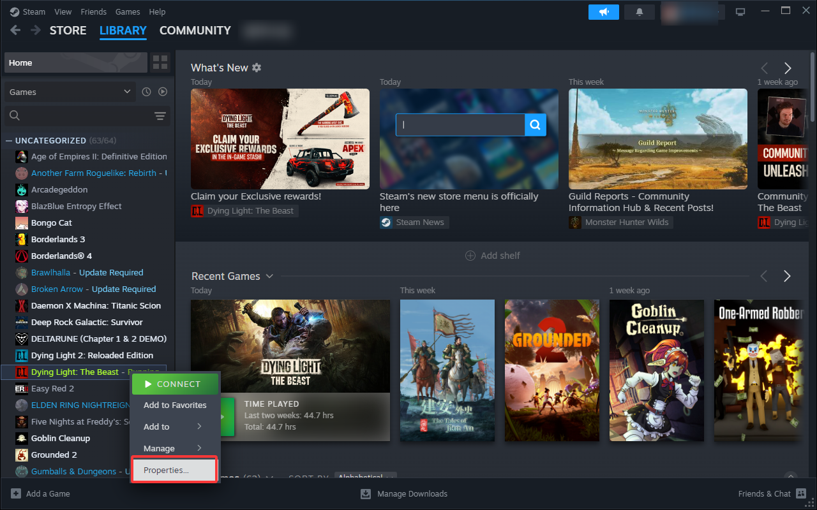Open What's New settings gear

(257, 68)
